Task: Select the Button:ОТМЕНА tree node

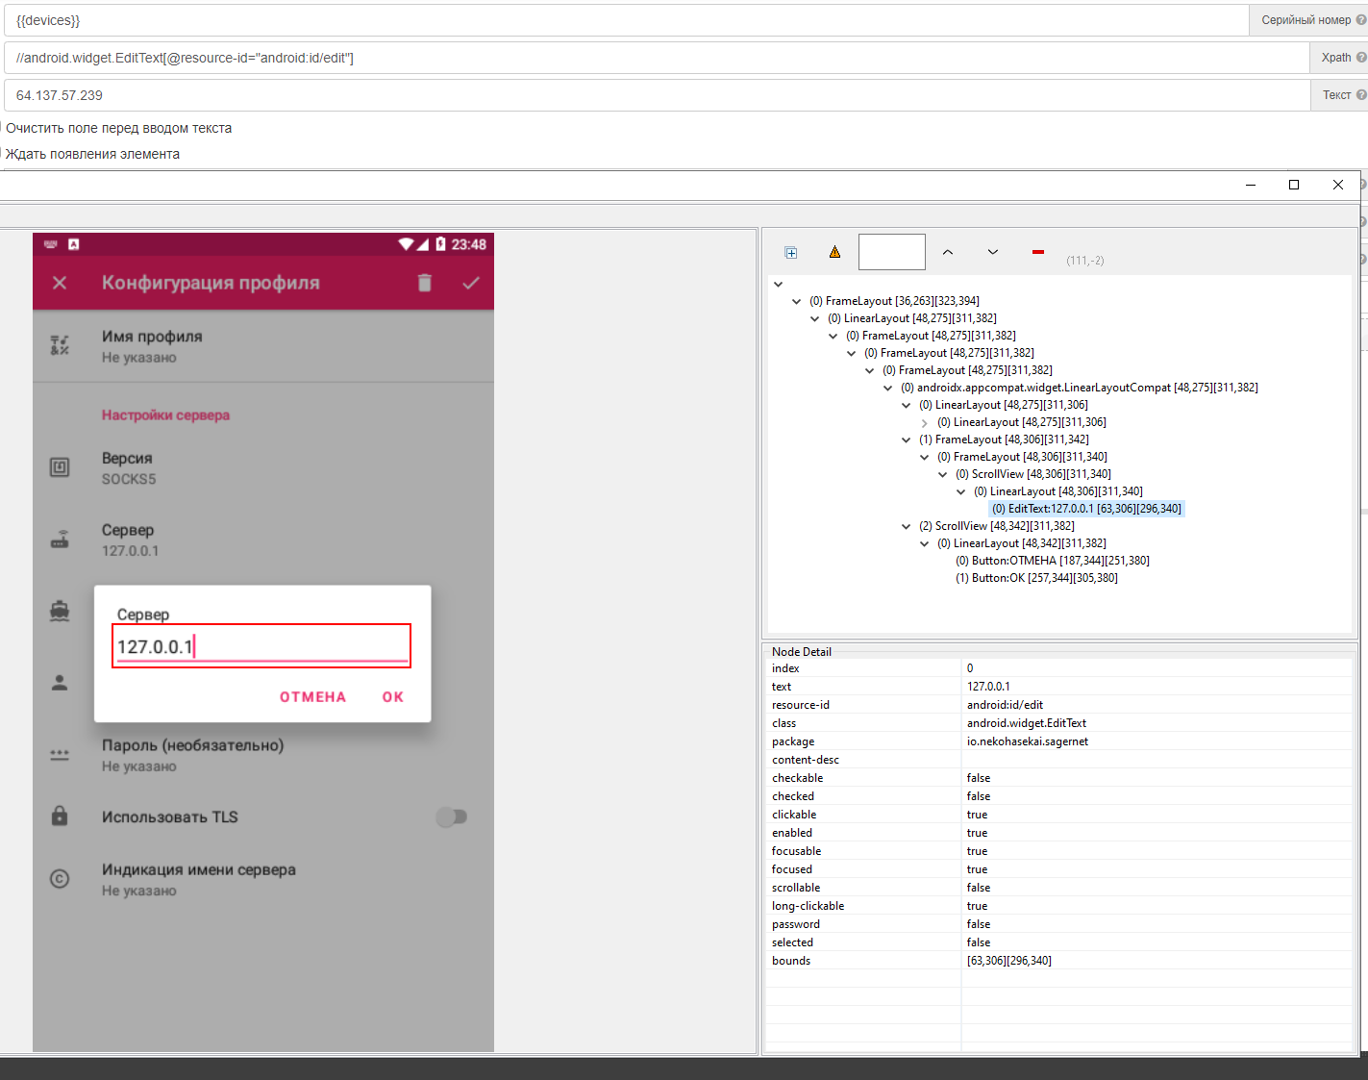Action: tap(1052, 561)
